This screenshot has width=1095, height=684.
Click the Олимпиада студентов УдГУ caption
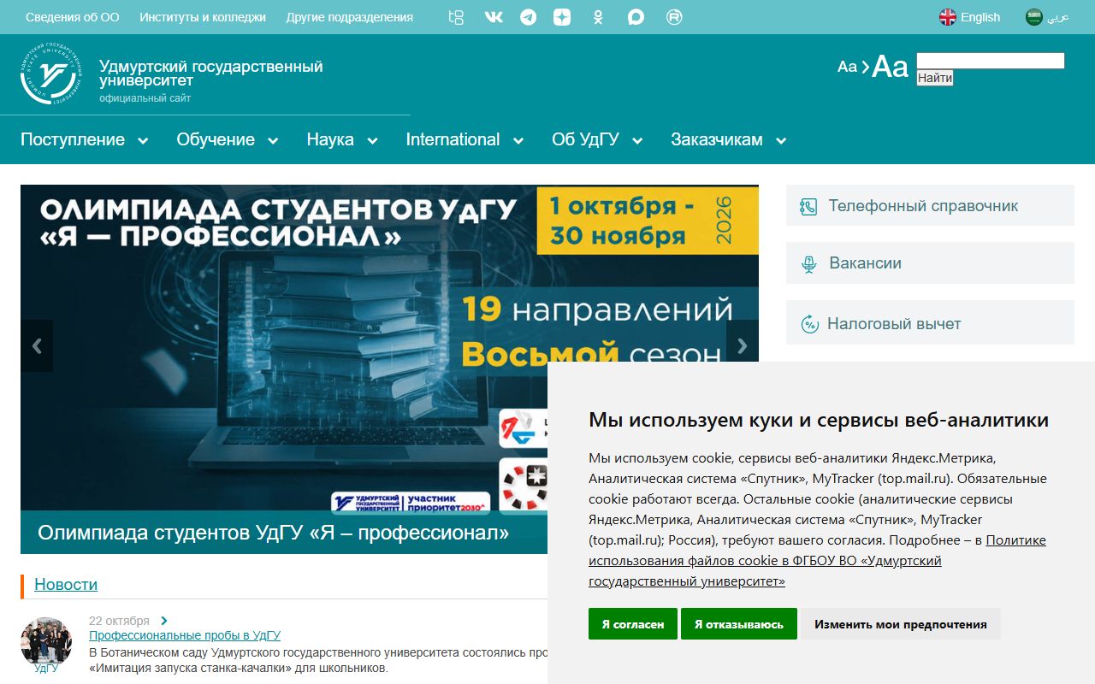(274, 534)
